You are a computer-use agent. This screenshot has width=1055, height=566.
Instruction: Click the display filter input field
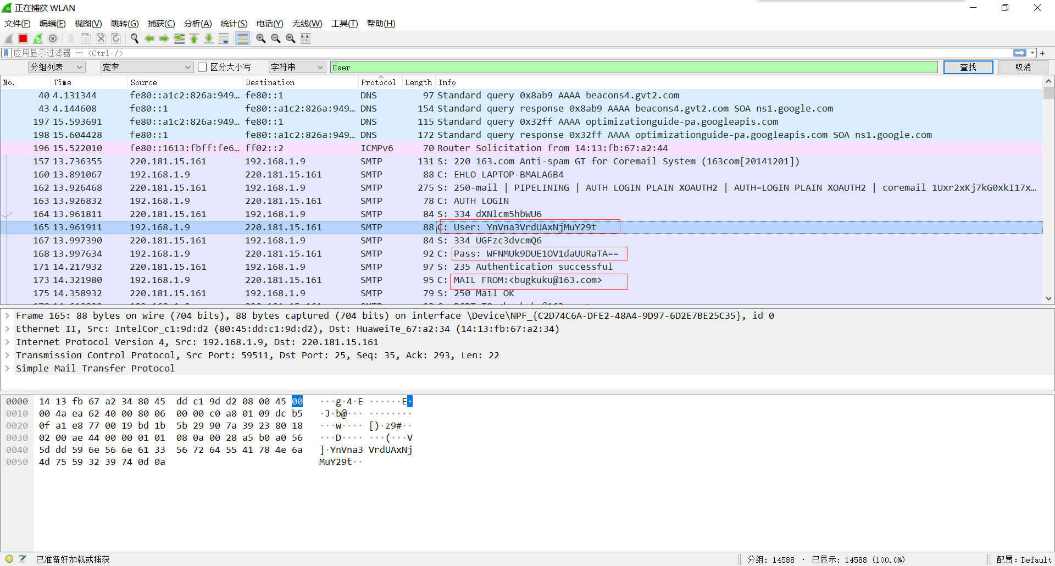(x=511, y=53)
